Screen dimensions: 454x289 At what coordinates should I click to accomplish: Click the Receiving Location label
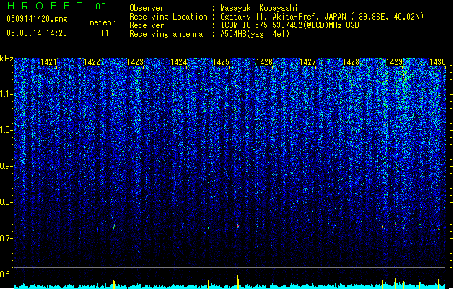[x=168, y=17]
